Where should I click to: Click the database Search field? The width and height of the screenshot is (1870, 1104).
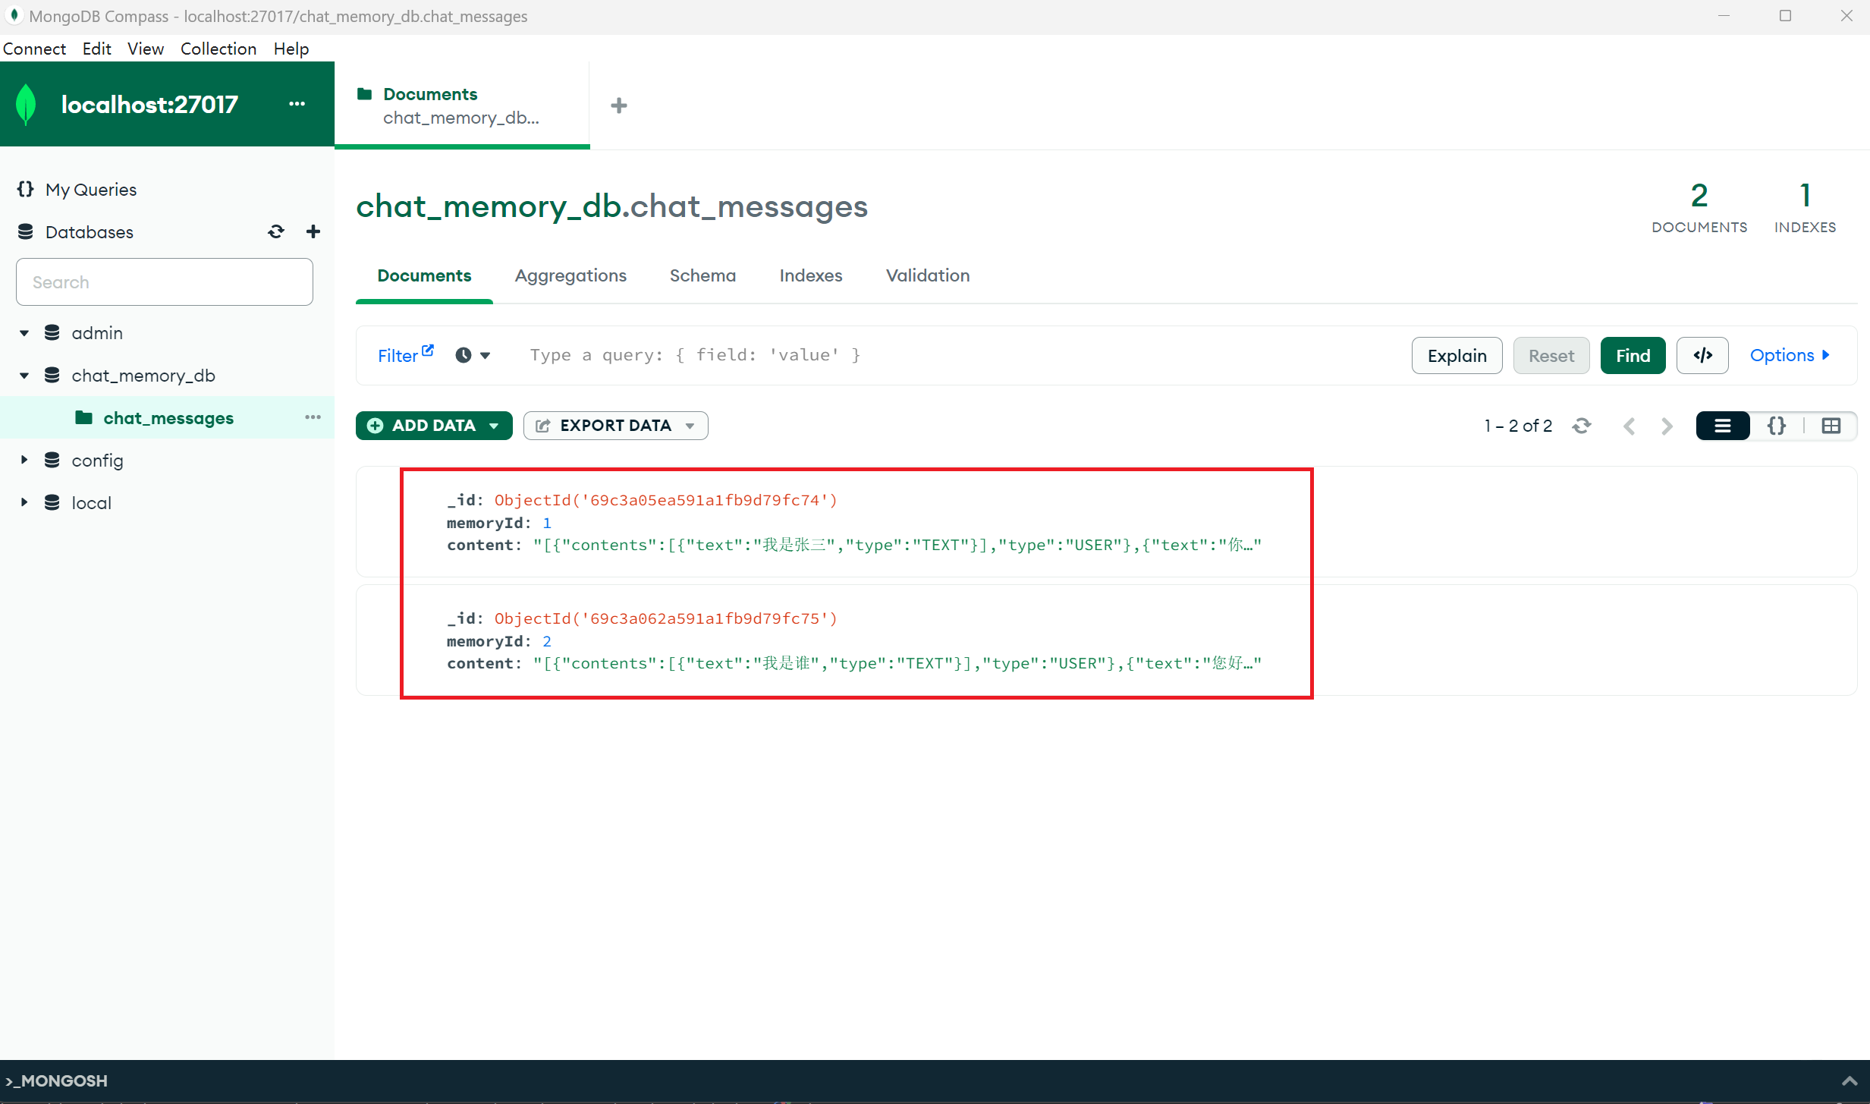coord(164,282)
